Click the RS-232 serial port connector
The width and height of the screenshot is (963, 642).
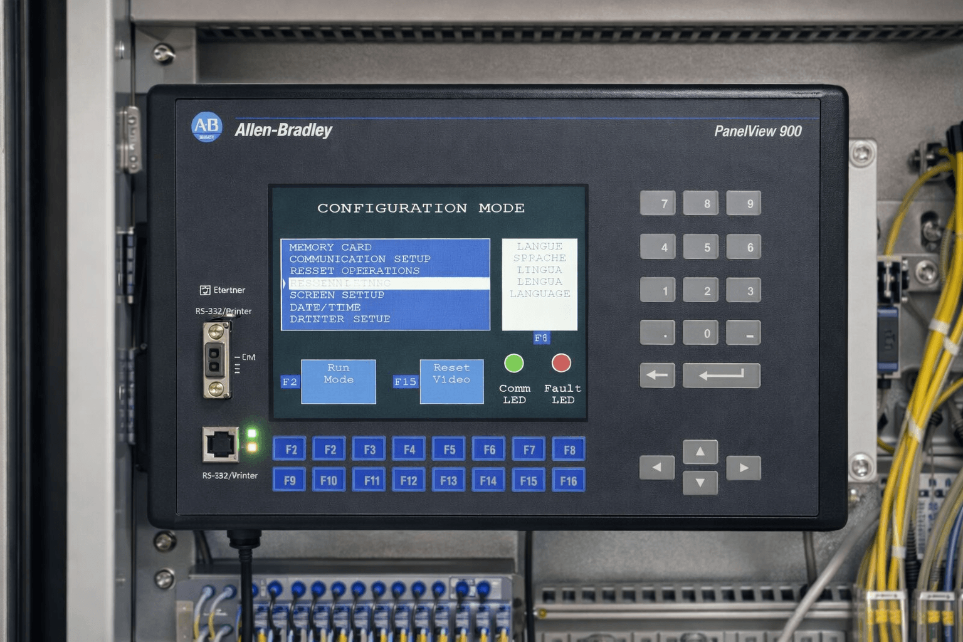(x=217, y=360)
